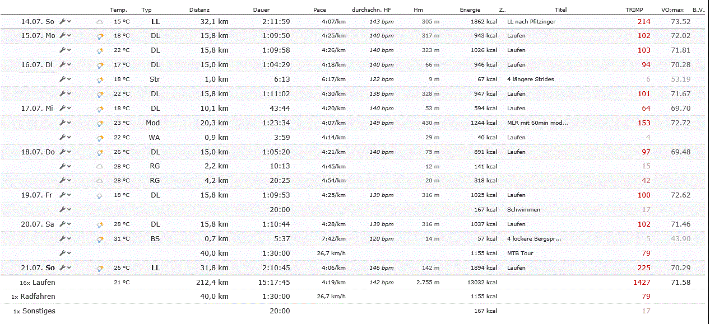Open the chevron dropdown on the 18.07. Do row
This screenshot has height=324, width=710.
pos(69,152)
